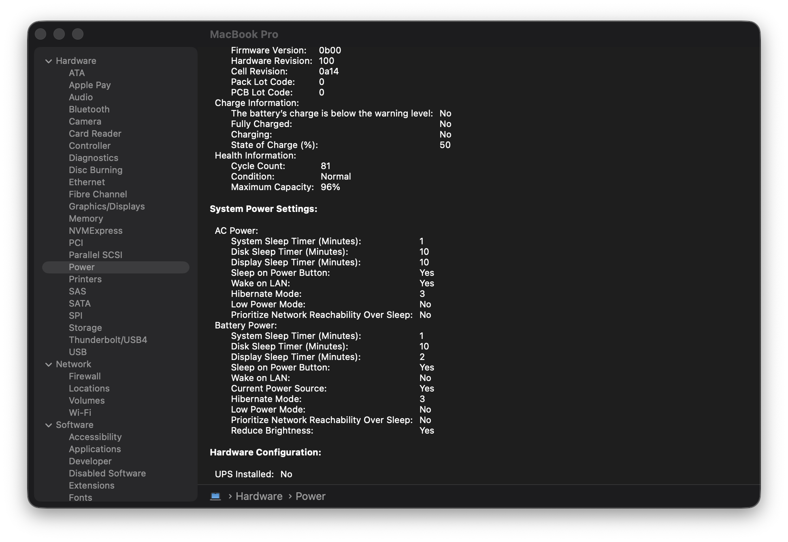Screen dimensions: 788x542
Task: Show Memory information
Action: (x=86, y=218)
